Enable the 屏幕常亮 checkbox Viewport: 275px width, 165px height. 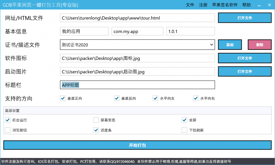(x=96, y=120)
